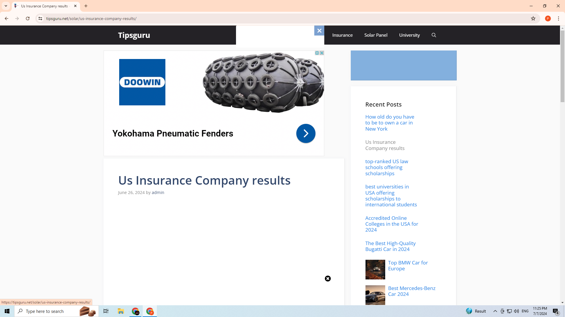Open 'Top BMW Car for Europe' post
The width and height of the screenshot is (565, 317).
click(408, 266)
